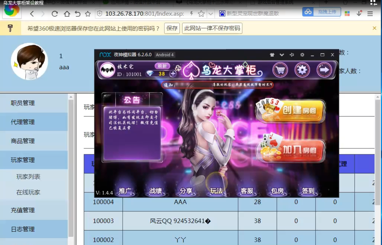Click 此网站一律不保存密码 button
Image resolution: width=382 pixels, height=245 pixels.
212,28
